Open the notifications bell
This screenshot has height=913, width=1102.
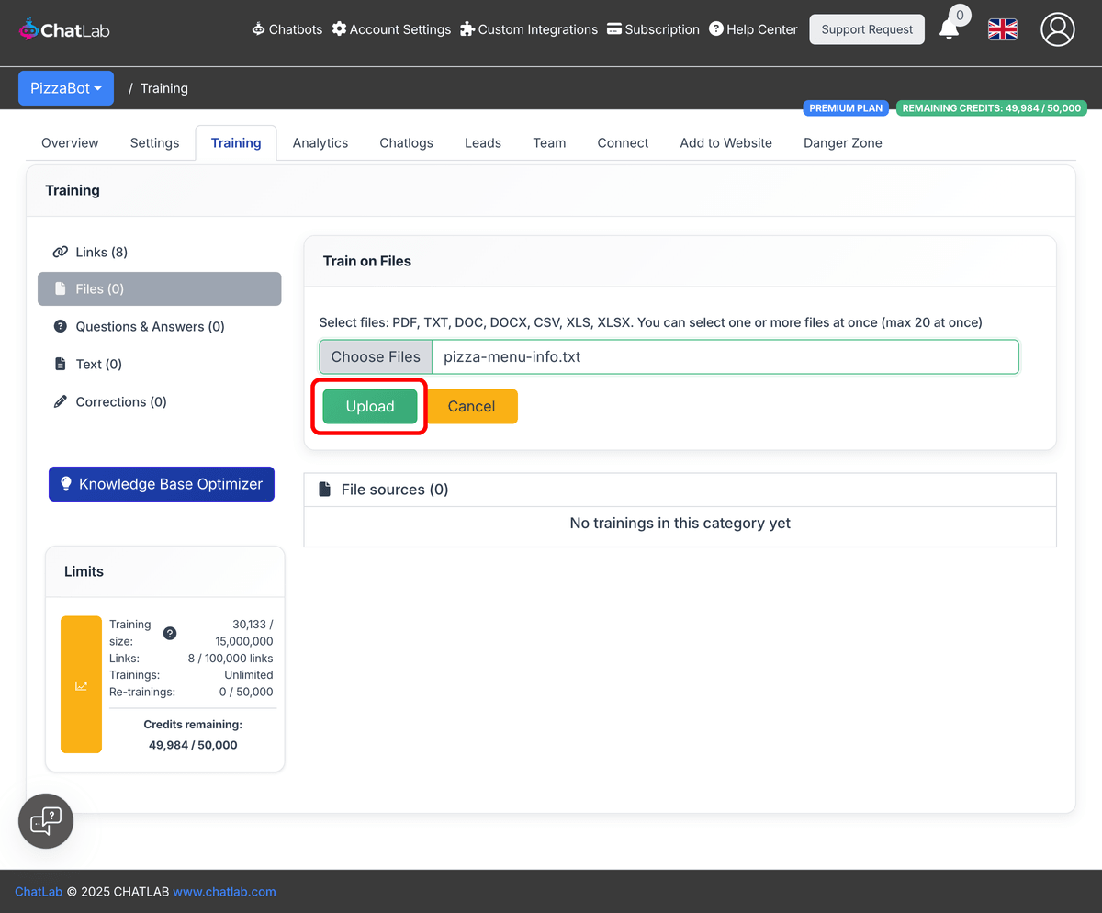click(x=950, y=29)
